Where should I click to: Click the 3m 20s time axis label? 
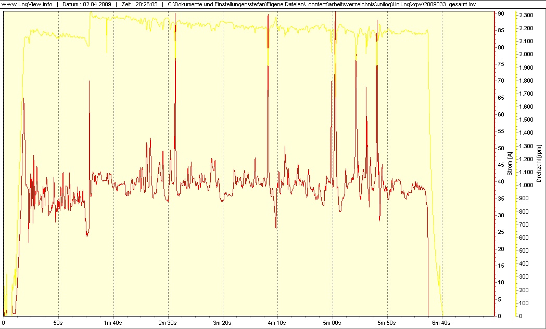tap(223, 323)
